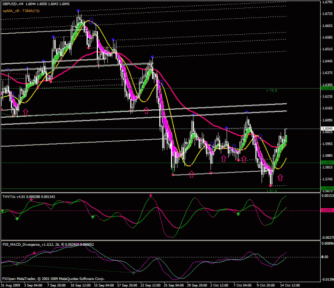Click the red dot at the chart's lowest low
334x288 pixels.
[270, 186]
